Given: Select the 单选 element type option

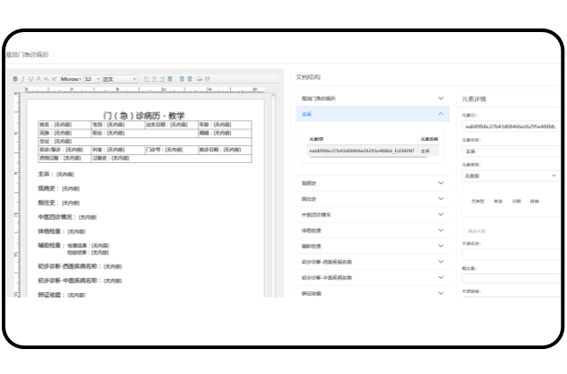Looking at the screenshot, I should coord(498,201).
